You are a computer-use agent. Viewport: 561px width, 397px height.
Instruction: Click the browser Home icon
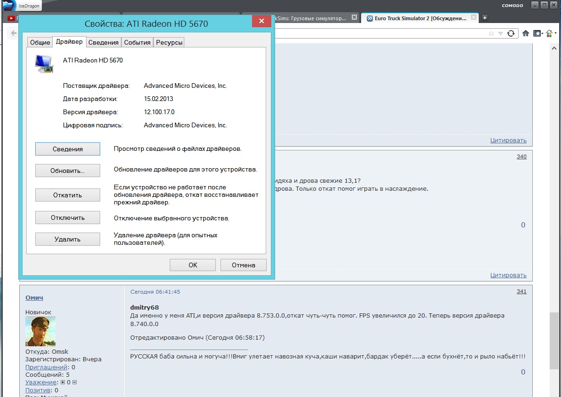525,33
